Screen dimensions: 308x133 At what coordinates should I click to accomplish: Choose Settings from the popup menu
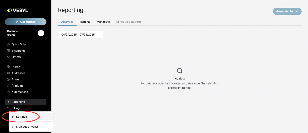tap(31, 117)
